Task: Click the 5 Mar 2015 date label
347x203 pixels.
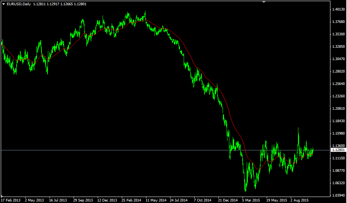Action: pyautogui.click(x=252, y=200)
